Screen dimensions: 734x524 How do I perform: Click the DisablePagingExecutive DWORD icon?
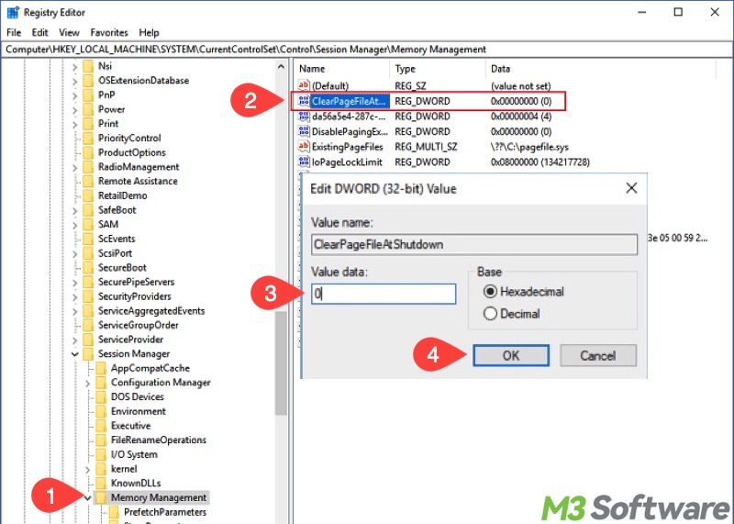pos(305,131)
